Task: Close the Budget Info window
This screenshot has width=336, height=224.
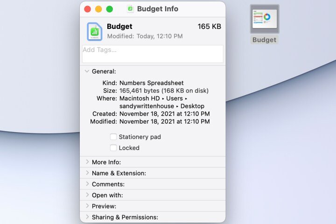Action: (x=87, y=9)
